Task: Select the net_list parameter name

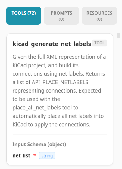Action: [x=21, y=155]
